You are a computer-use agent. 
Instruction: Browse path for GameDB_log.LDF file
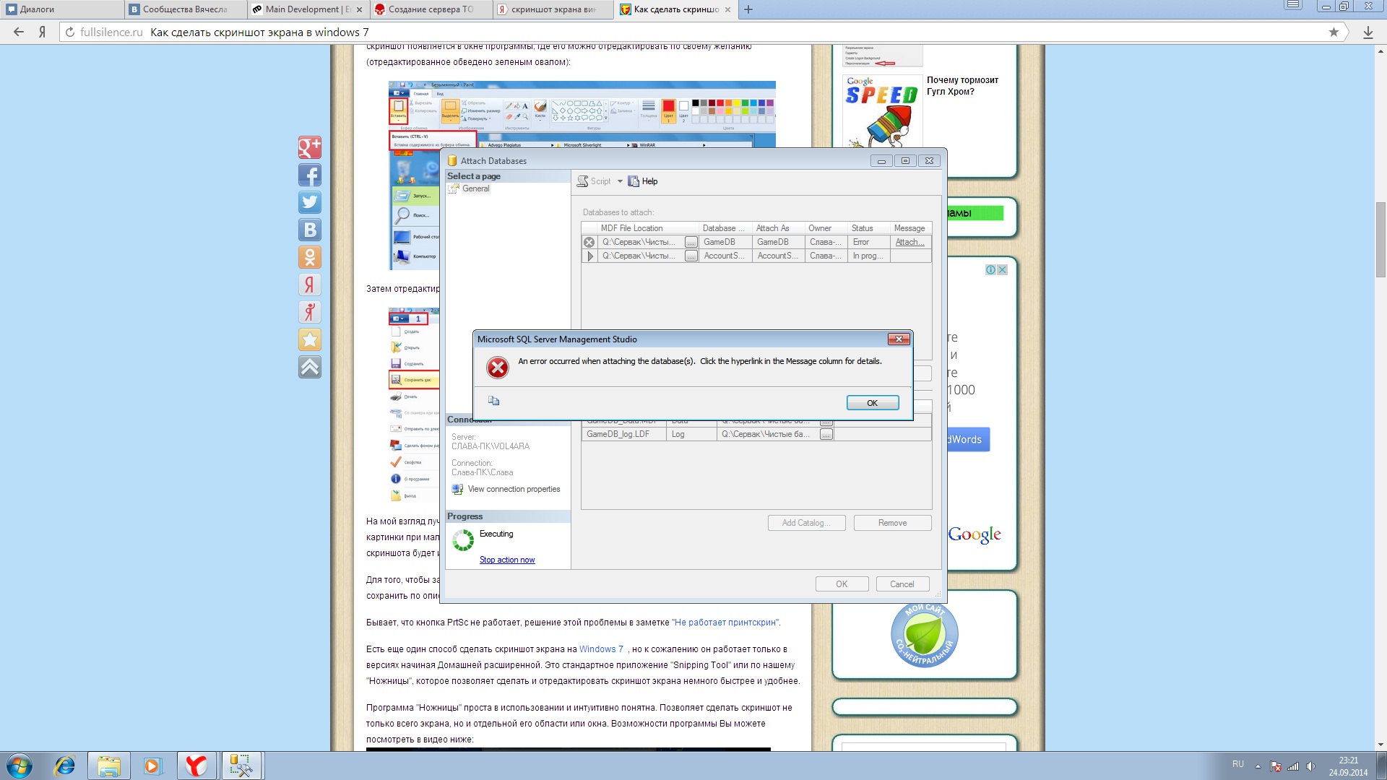click(826, 434)
